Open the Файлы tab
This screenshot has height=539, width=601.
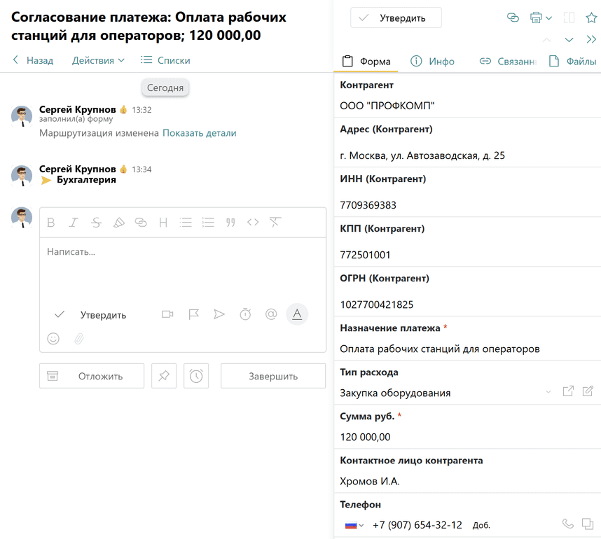(x=573, y=62)
